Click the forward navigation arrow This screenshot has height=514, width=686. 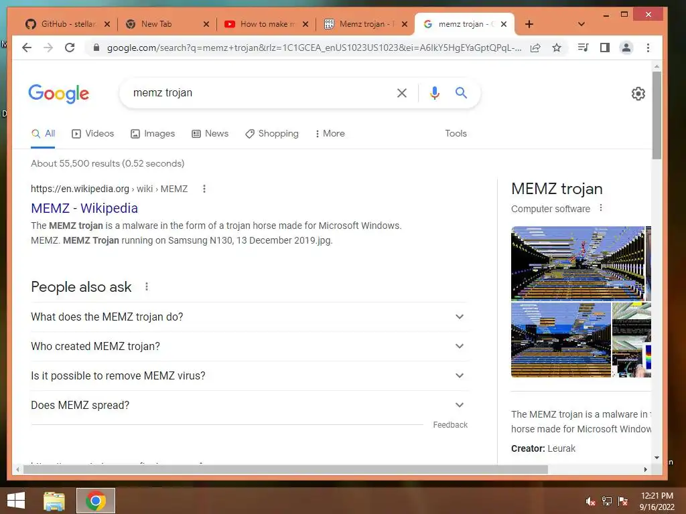(48, 48)
